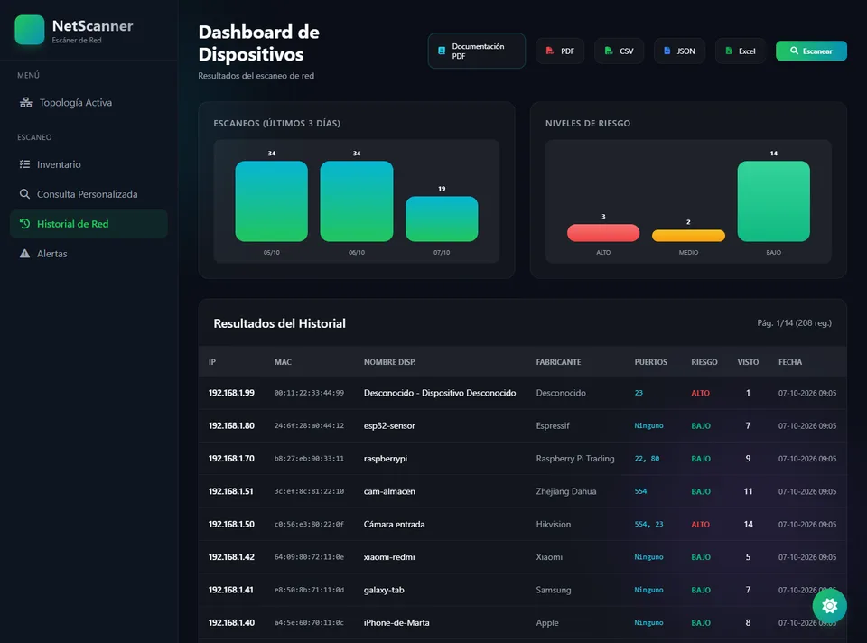Click the Alertas warning triangle icon
The height and width of the screenshot is (643, 867).
click(x=25, y=254)
